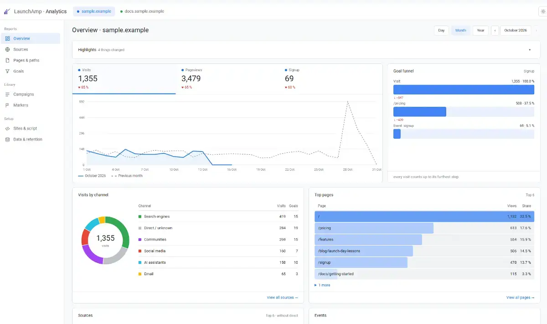
Task: Click the /signup page row
Action: pyautogui.click(x=424, y=262)
